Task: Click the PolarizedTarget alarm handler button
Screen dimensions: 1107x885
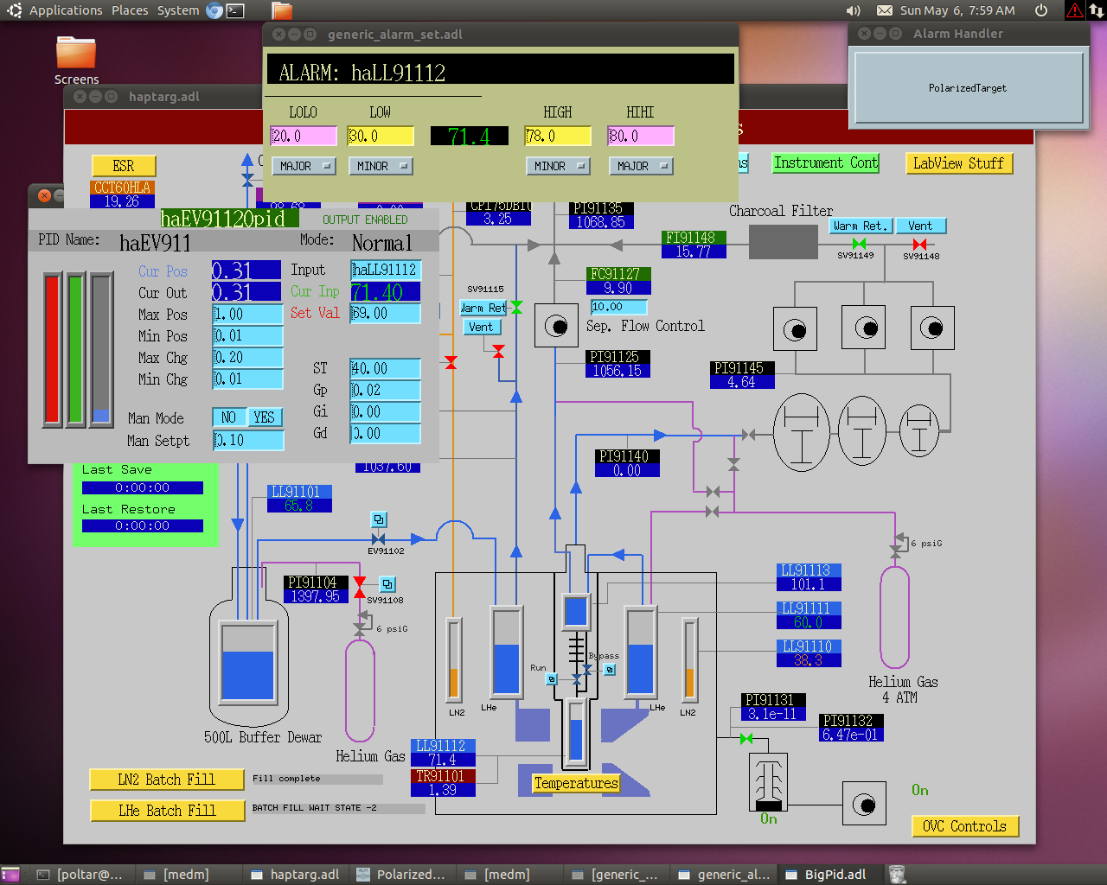Action: [968, 87]
